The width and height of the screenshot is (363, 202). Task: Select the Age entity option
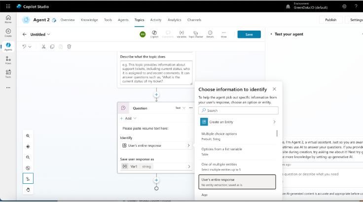coord(237,195)
